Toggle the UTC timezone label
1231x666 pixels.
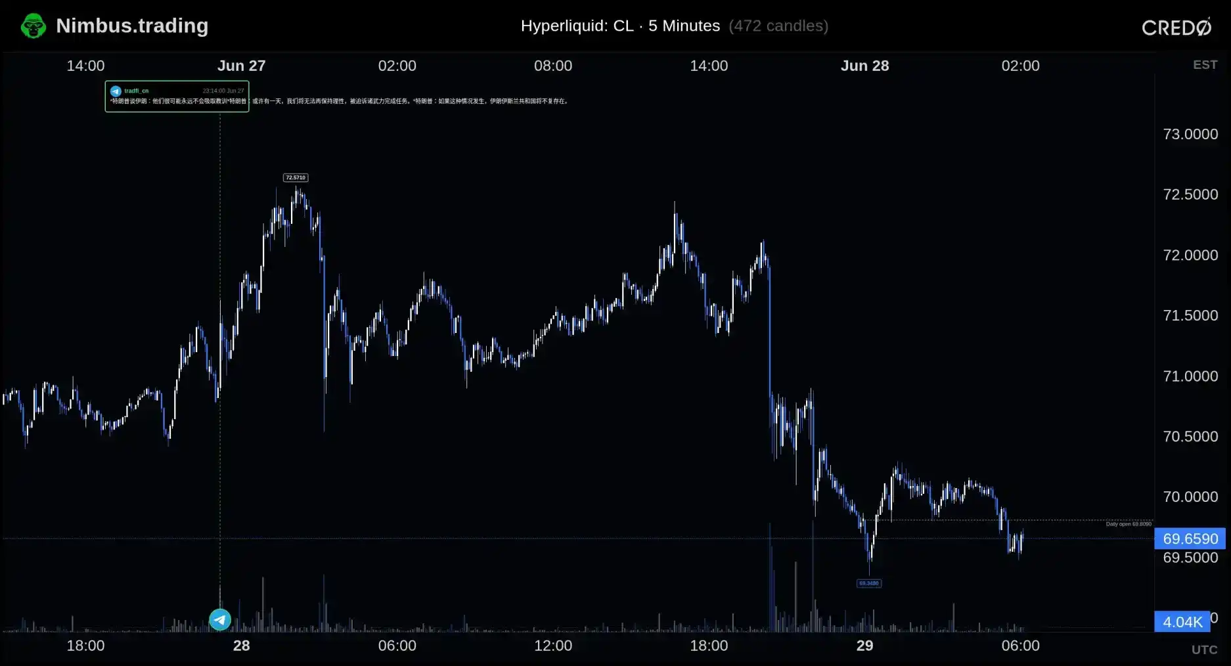coord(1204,650)
